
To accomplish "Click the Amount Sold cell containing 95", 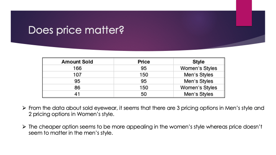I will click(77, 81).
